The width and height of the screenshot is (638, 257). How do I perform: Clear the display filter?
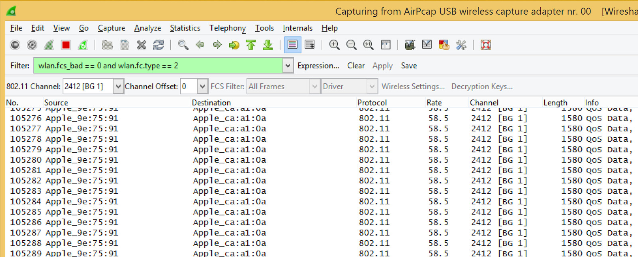click(x=356, y=66)
